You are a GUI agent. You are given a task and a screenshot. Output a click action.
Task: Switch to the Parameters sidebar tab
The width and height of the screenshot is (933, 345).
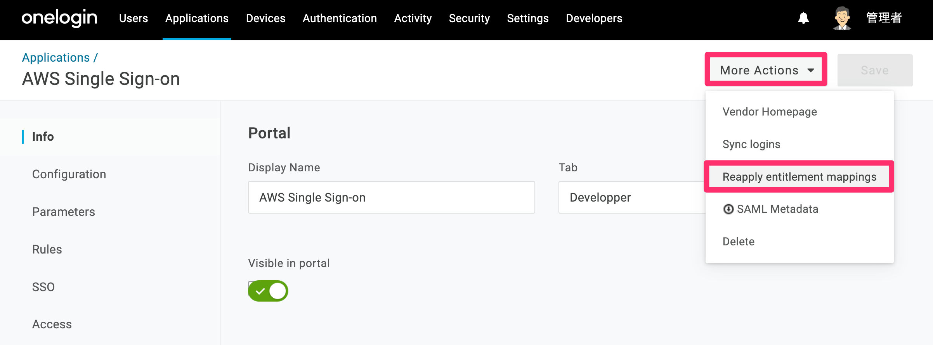[64, 212]
